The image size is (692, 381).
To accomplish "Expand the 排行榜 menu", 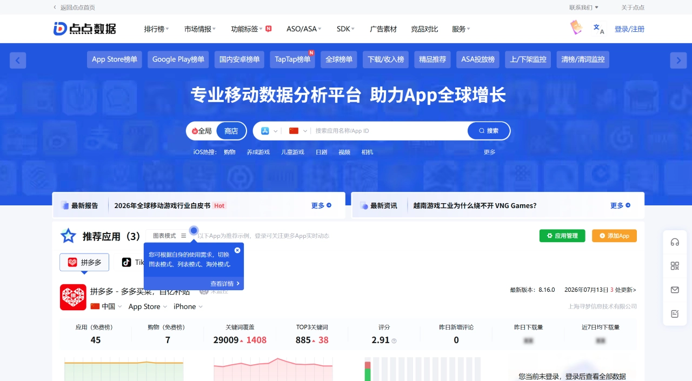I will coord(156,29).
